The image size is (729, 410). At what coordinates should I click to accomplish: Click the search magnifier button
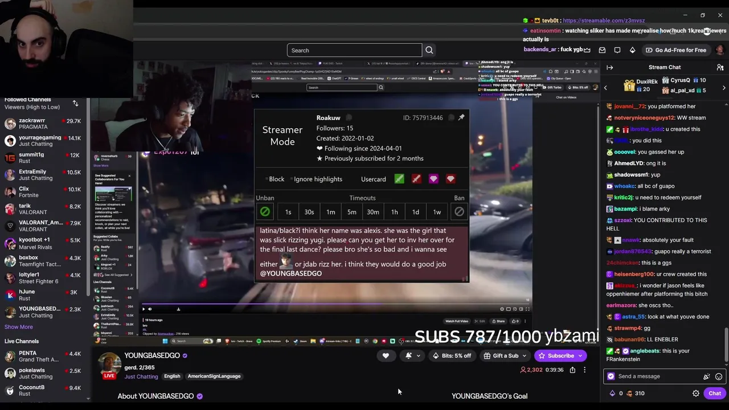pos(429,50)
